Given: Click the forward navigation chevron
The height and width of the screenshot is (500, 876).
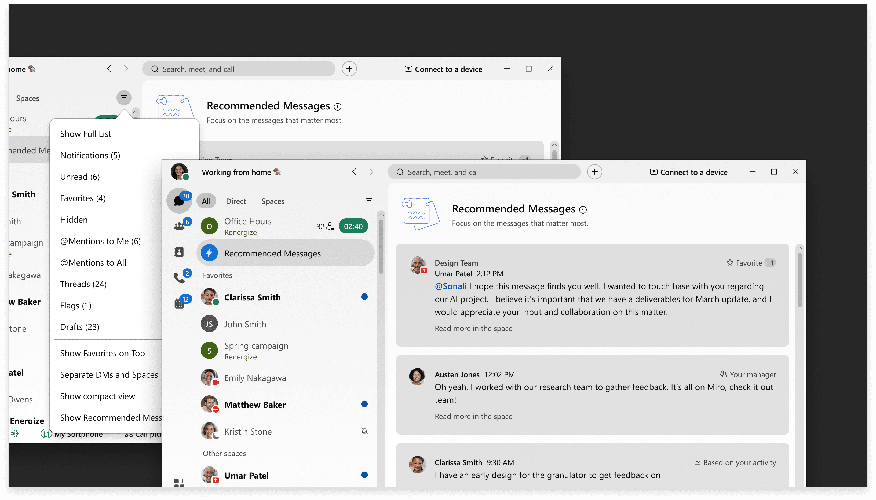Looking at the screenshot, I should pyautogui.click(x=371, y=172).
